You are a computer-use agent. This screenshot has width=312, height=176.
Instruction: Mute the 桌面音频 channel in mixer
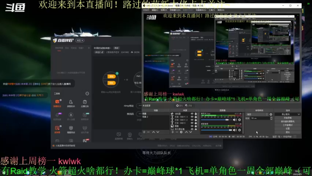click(x=235, y=130)
